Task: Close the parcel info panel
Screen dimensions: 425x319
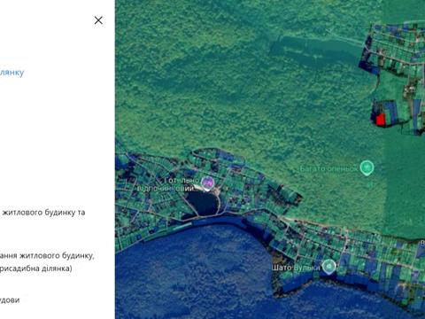Action: 98,20
